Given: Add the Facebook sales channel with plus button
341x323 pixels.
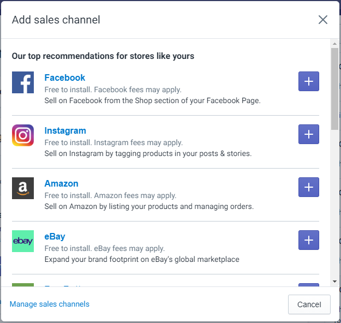Looking at the screenshot, I should [309, 81].
